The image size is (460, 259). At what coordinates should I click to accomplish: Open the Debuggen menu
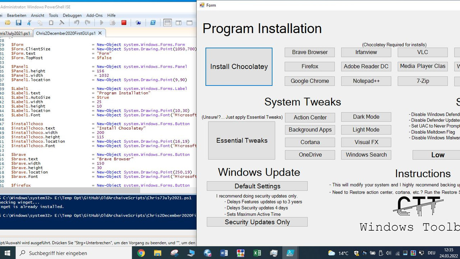pos(72,15)
